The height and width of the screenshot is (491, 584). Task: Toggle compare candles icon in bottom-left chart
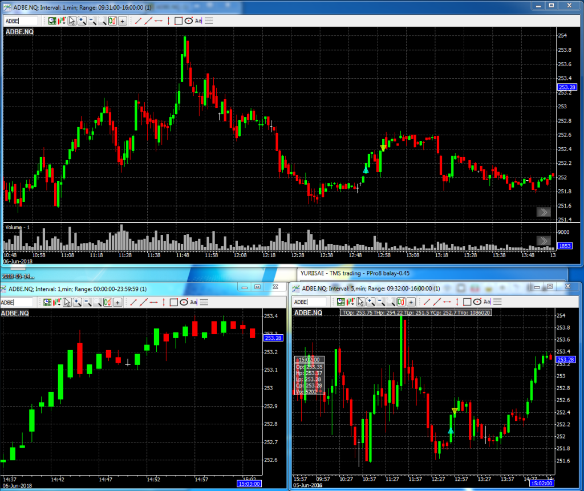[108, 302]
